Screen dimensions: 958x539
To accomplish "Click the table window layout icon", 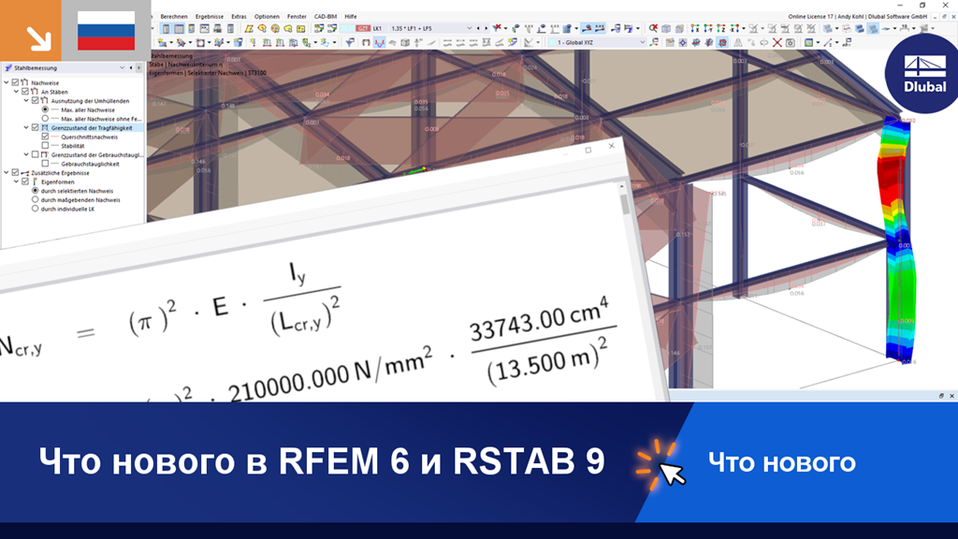I will [179, 28].
